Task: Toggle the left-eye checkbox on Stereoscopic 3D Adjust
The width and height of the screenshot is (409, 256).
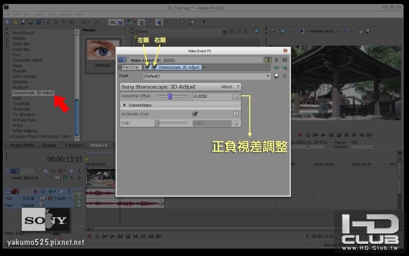Action: pyautogui.click(x=147, y=67)
